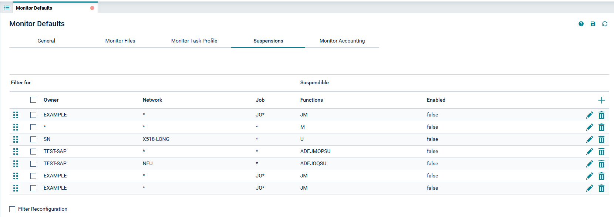Screen dimensions: 614x217
Task: Refresh the Monitor Defaults page
Action: 605,24
